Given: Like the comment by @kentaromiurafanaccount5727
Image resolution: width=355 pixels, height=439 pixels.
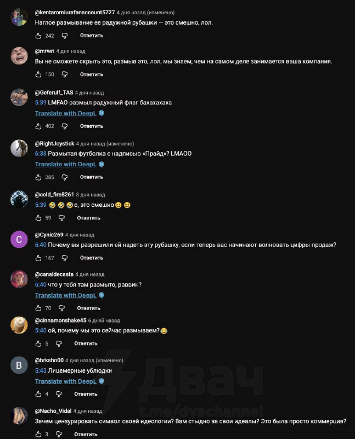Looking at the screenshot, I should click(38, 36).
